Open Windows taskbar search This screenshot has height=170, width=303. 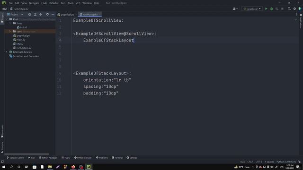(x=11, y=167)
